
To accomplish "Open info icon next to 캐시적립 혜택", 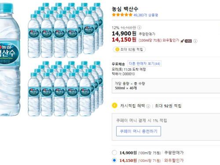I will (148, 106).
